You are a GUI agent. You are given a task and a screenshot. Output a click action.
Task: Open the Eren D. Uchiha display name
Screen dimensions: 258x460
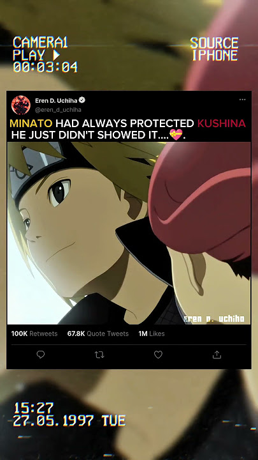point(56,101)
